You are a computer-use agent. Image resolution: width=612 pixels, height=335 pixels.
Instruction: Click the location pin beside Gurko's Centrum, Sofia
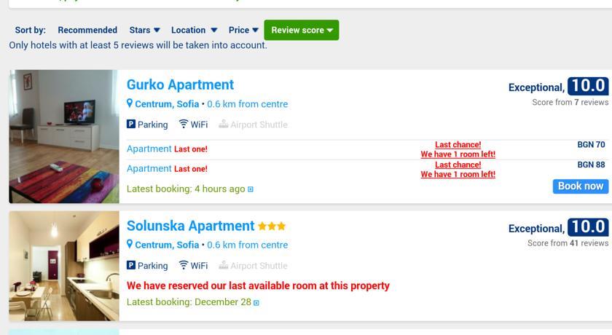130,103
